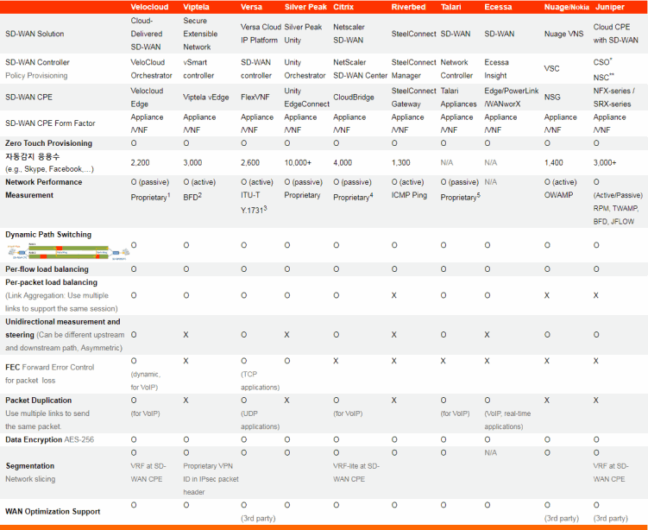Click the Silver Peak column header
Image resolution: width=648 pixels, height=530 pixels.
pos(305,7)
